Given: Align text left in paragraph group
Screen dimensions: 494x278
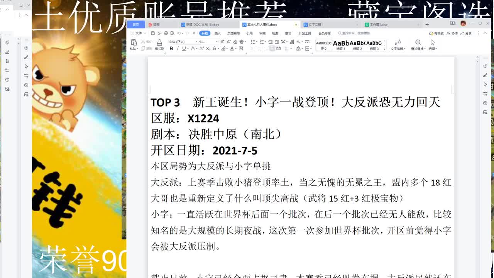Looking at the screenshot, I should pyautogui.click(x=253, y=49).
